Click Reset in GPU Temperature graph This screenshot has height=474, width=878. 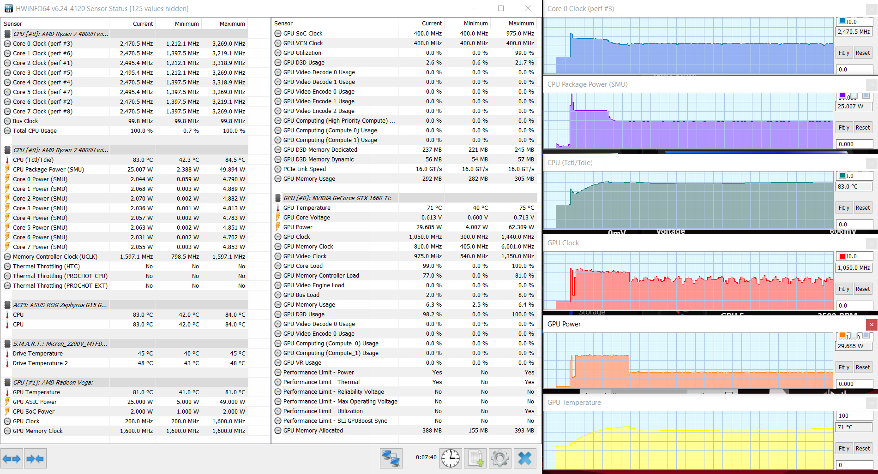pos(863,449)
